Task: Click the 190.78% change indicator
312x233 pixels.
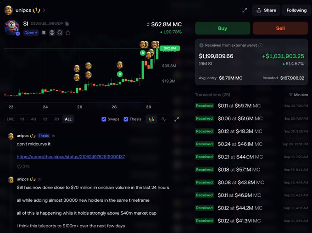Action: click(171, 32)
